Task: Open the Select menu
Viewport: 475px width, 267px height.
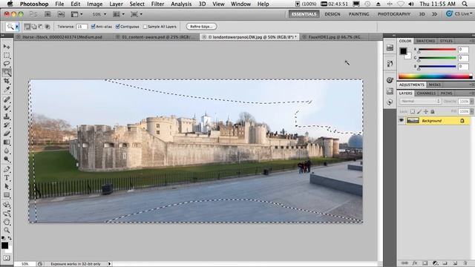Action: pyautogui.click(x=137, y=4)
